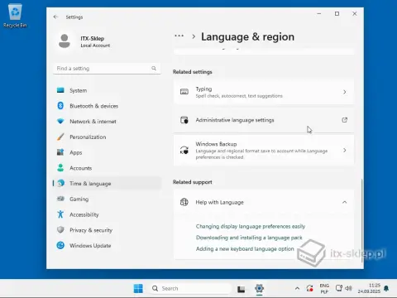The image size is (397, 298).
Task: Open Adding a new keyboard language option link
Action: 245,249
